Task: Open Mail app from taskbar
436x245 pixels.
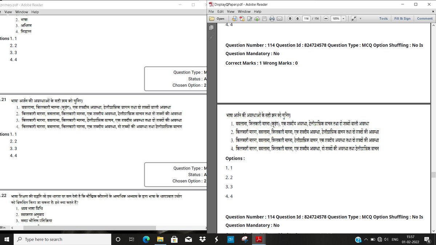Action: click(x=188, y=239)
